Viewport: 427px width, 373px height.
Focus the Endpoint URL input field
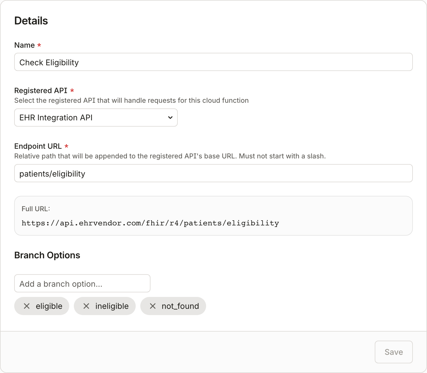pyautogui.click(x=213, y=173)
